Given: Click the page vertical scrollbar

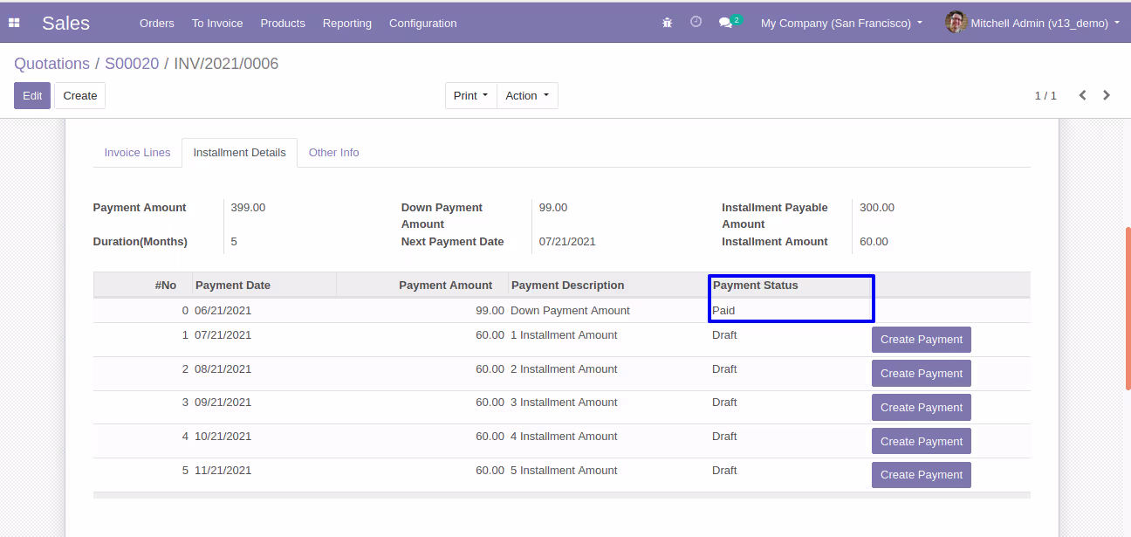Looking at the screenshot, I should 1128,307.
